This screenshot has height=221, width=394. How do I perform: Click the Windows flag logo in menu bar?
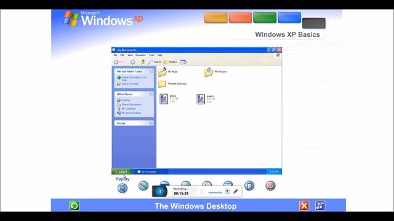278,55
